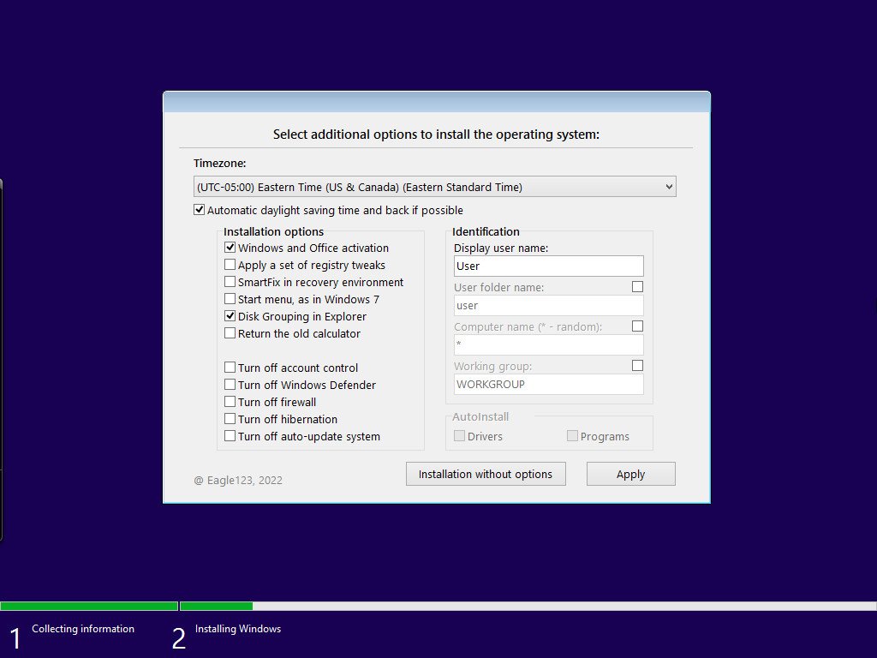The height and width of the screenshot is (658, 877).
Task: Check Turn off firewall
Action: coord(230,402)
